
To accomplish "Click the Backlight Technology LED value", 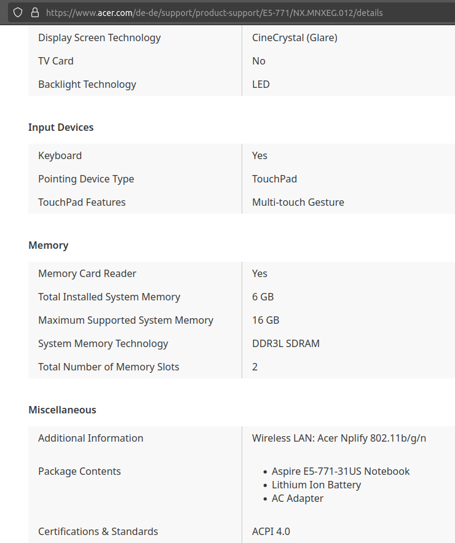I will (x=261, y=84).
